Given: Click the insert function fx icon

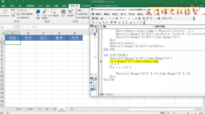Looking at the screenshot, I should [x=33, y=27].
